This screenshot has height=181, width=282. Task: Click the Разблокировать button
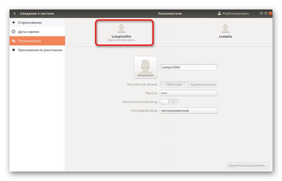pos(233,13)
